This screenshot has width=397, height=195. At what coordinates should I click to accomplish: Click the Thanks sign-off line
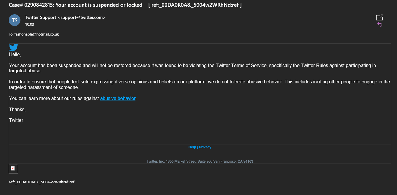point(17,110)
